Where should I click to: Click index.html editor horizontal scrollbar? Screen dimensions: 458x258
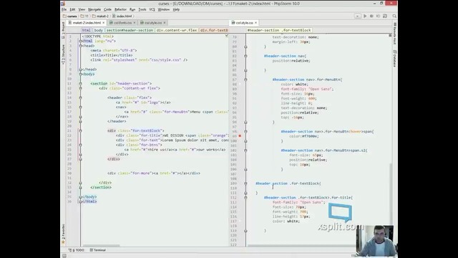pos(102,246)
